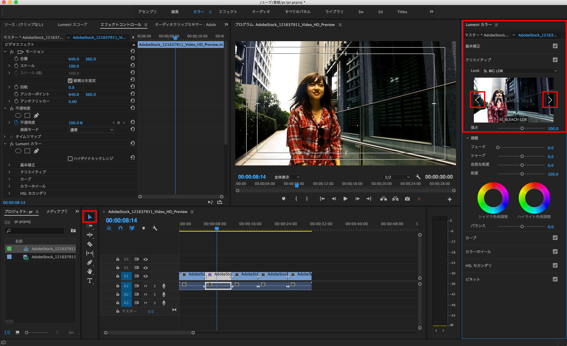The image size is (567, 346).
Task: Click the Add Marker icon in Program monitor
Action: tap(283, 199)
